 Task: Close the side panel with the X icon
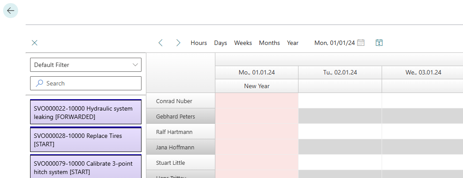pyautogui.click(x=34, y=43)
